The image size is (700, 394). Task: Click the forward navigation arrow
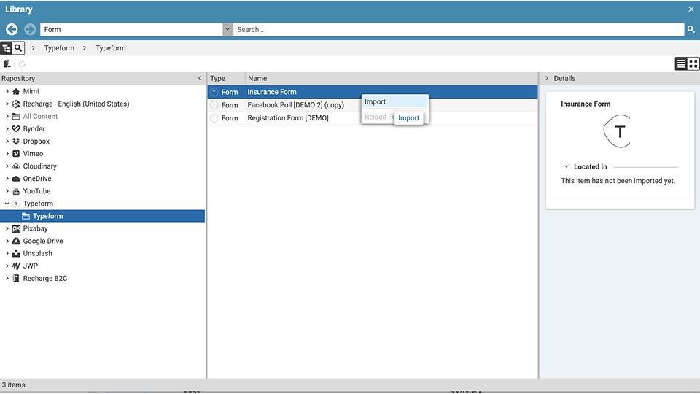point(30,29)
